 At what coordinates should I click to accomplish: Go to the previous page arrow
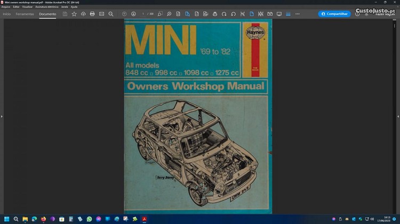(124, 14)
